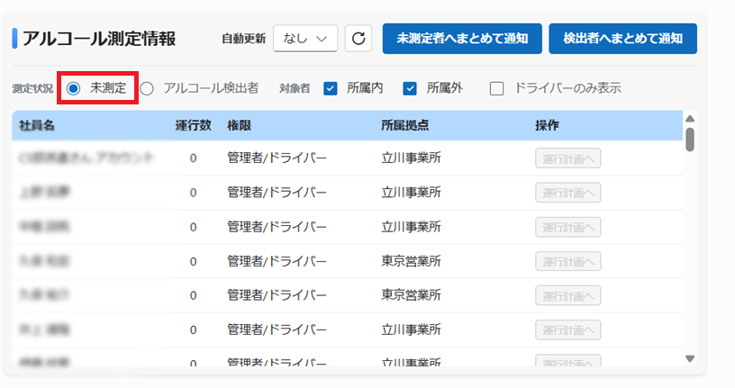Viewport: 735px width, 388px height.
Task: Click the table vertical scrollbar thumb
Action: (690, 140)
